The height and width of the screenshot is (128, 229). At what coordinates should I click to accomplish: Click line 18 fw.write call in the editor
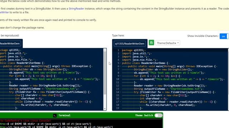pos(170,105)
